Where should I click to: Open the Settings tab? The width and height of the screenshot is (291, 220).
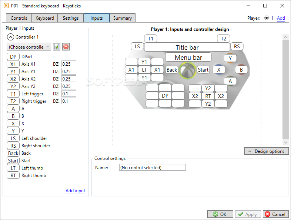click(70, 18)
